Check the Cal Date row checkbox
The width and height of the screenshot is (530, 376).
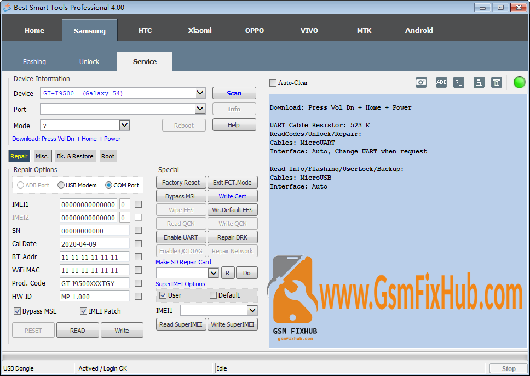tap(138, 244)
